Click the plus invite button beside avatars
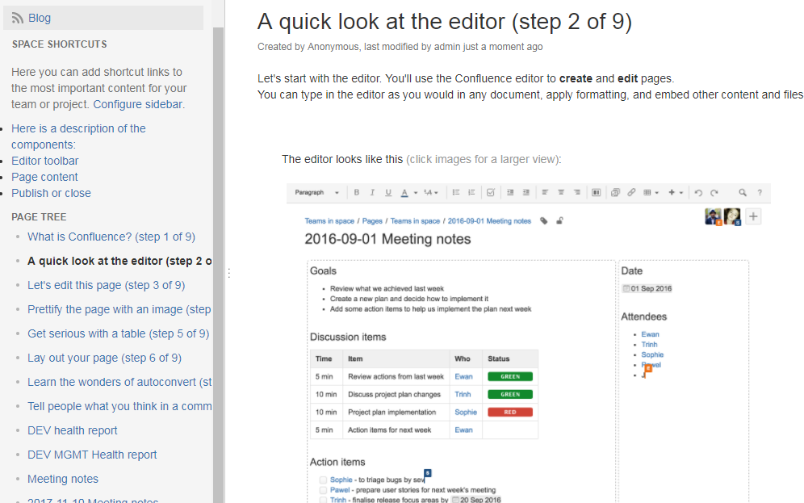Image resolution: width=804 pixels, height=503 pixels. coord(753,216)
